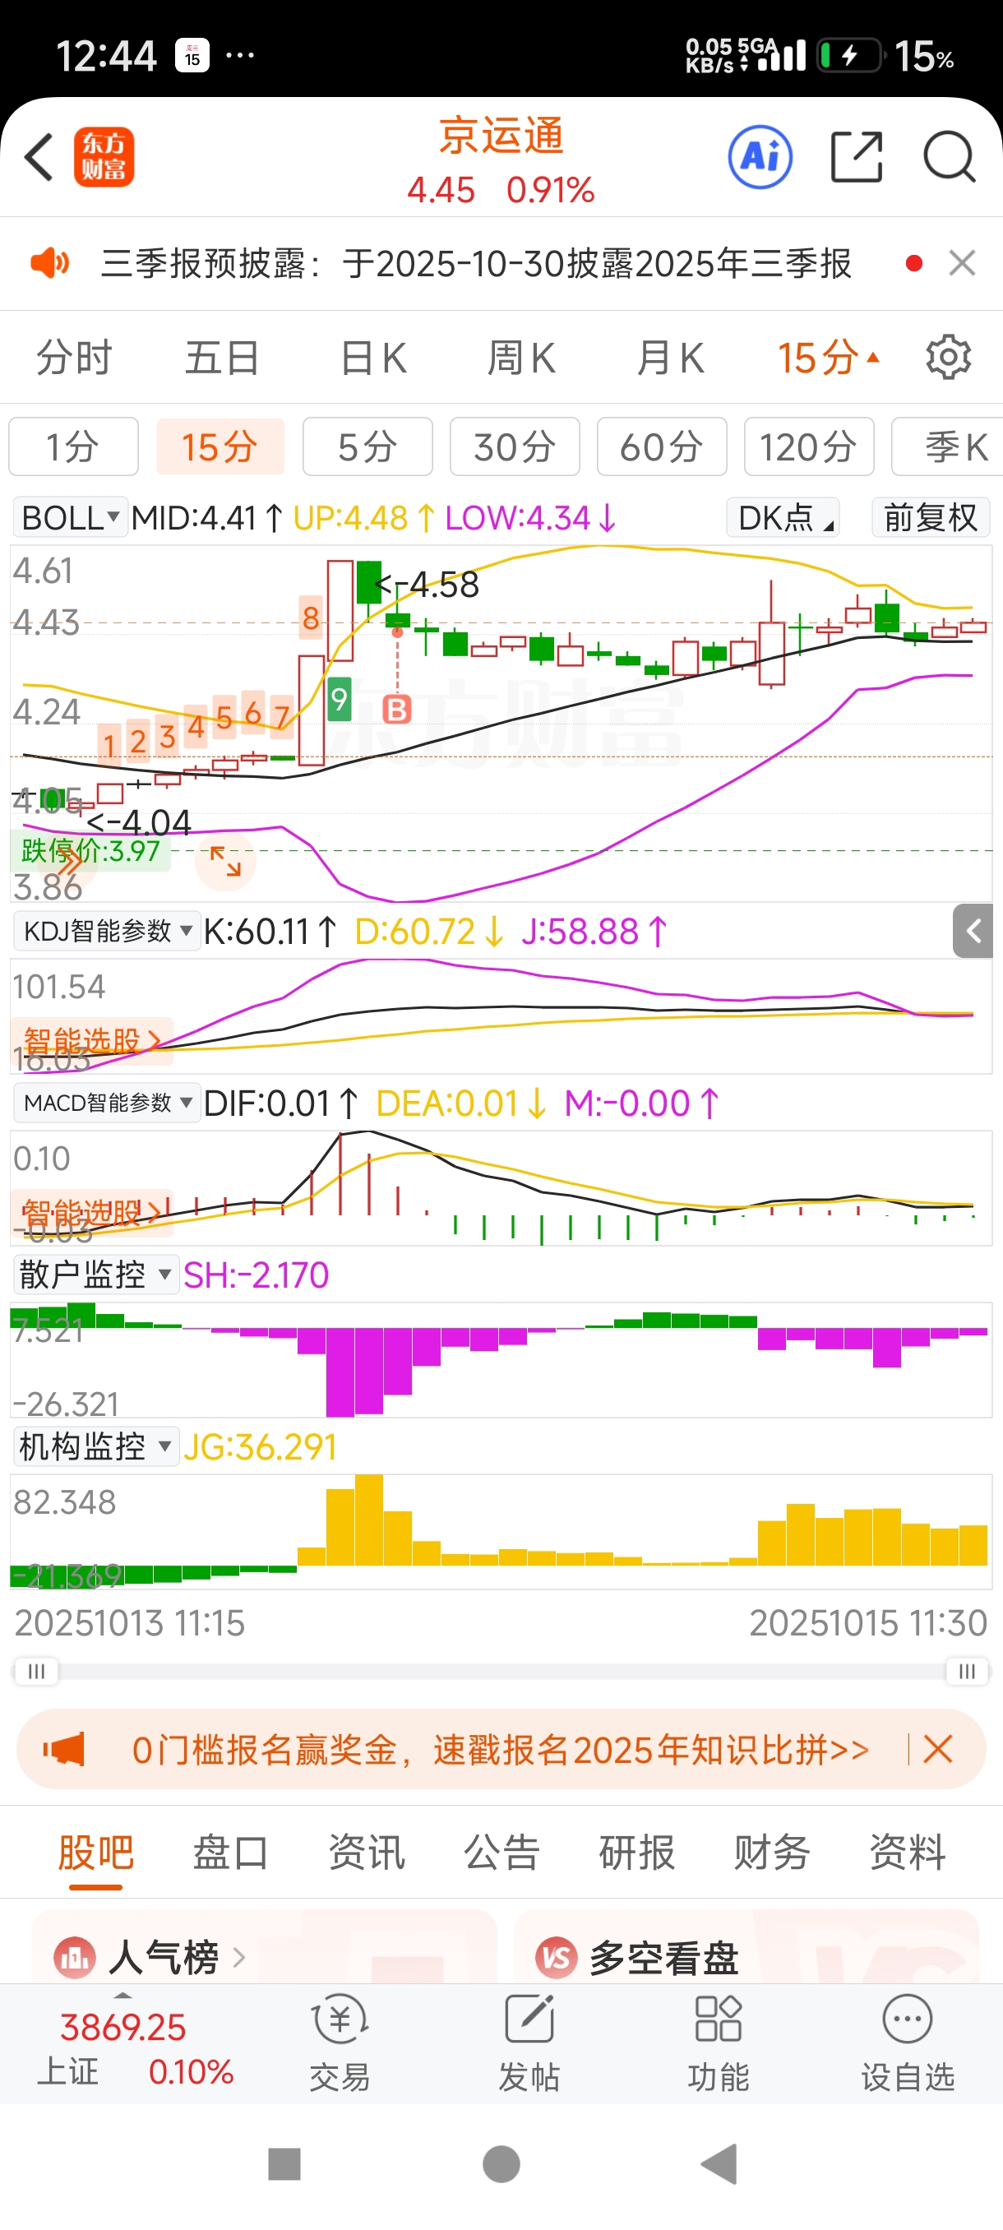Close the 知识比拼 promo banner

coord(938,1749)
